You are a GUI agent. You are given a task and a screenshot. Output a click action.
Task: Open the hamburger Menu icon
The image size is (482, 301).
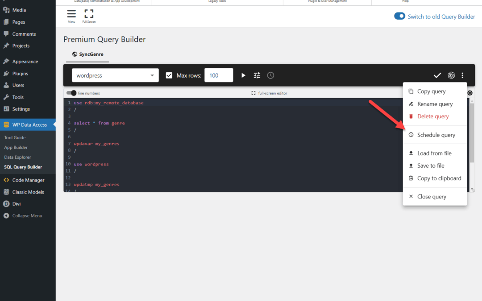[x=71, y=14]
